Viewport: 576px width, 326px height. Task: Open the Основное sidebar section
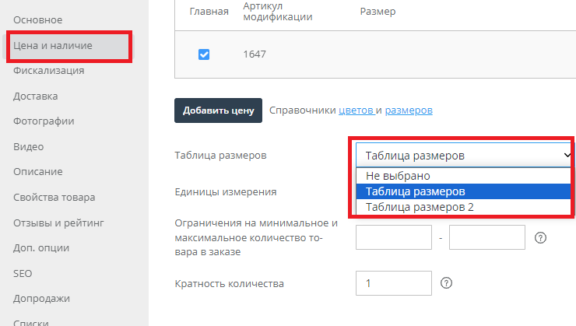coord(37,19)
